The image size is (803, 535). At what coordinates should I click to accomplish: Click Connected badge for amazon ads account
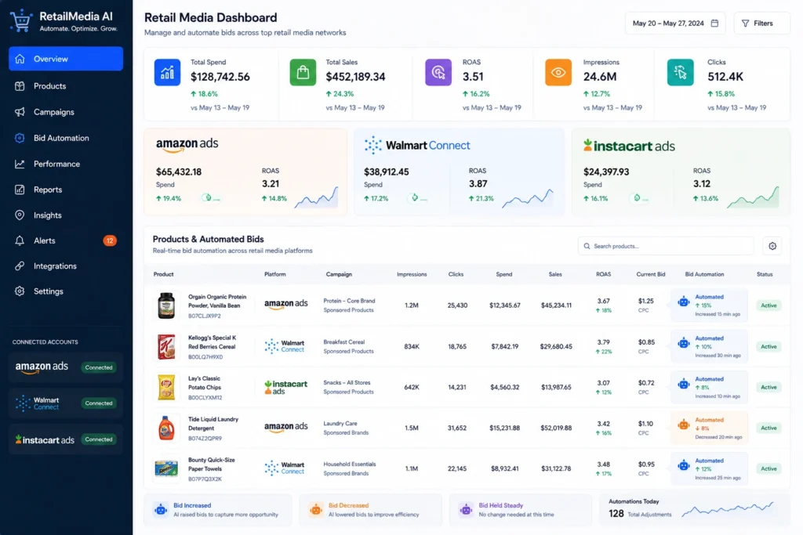[99, 367]
